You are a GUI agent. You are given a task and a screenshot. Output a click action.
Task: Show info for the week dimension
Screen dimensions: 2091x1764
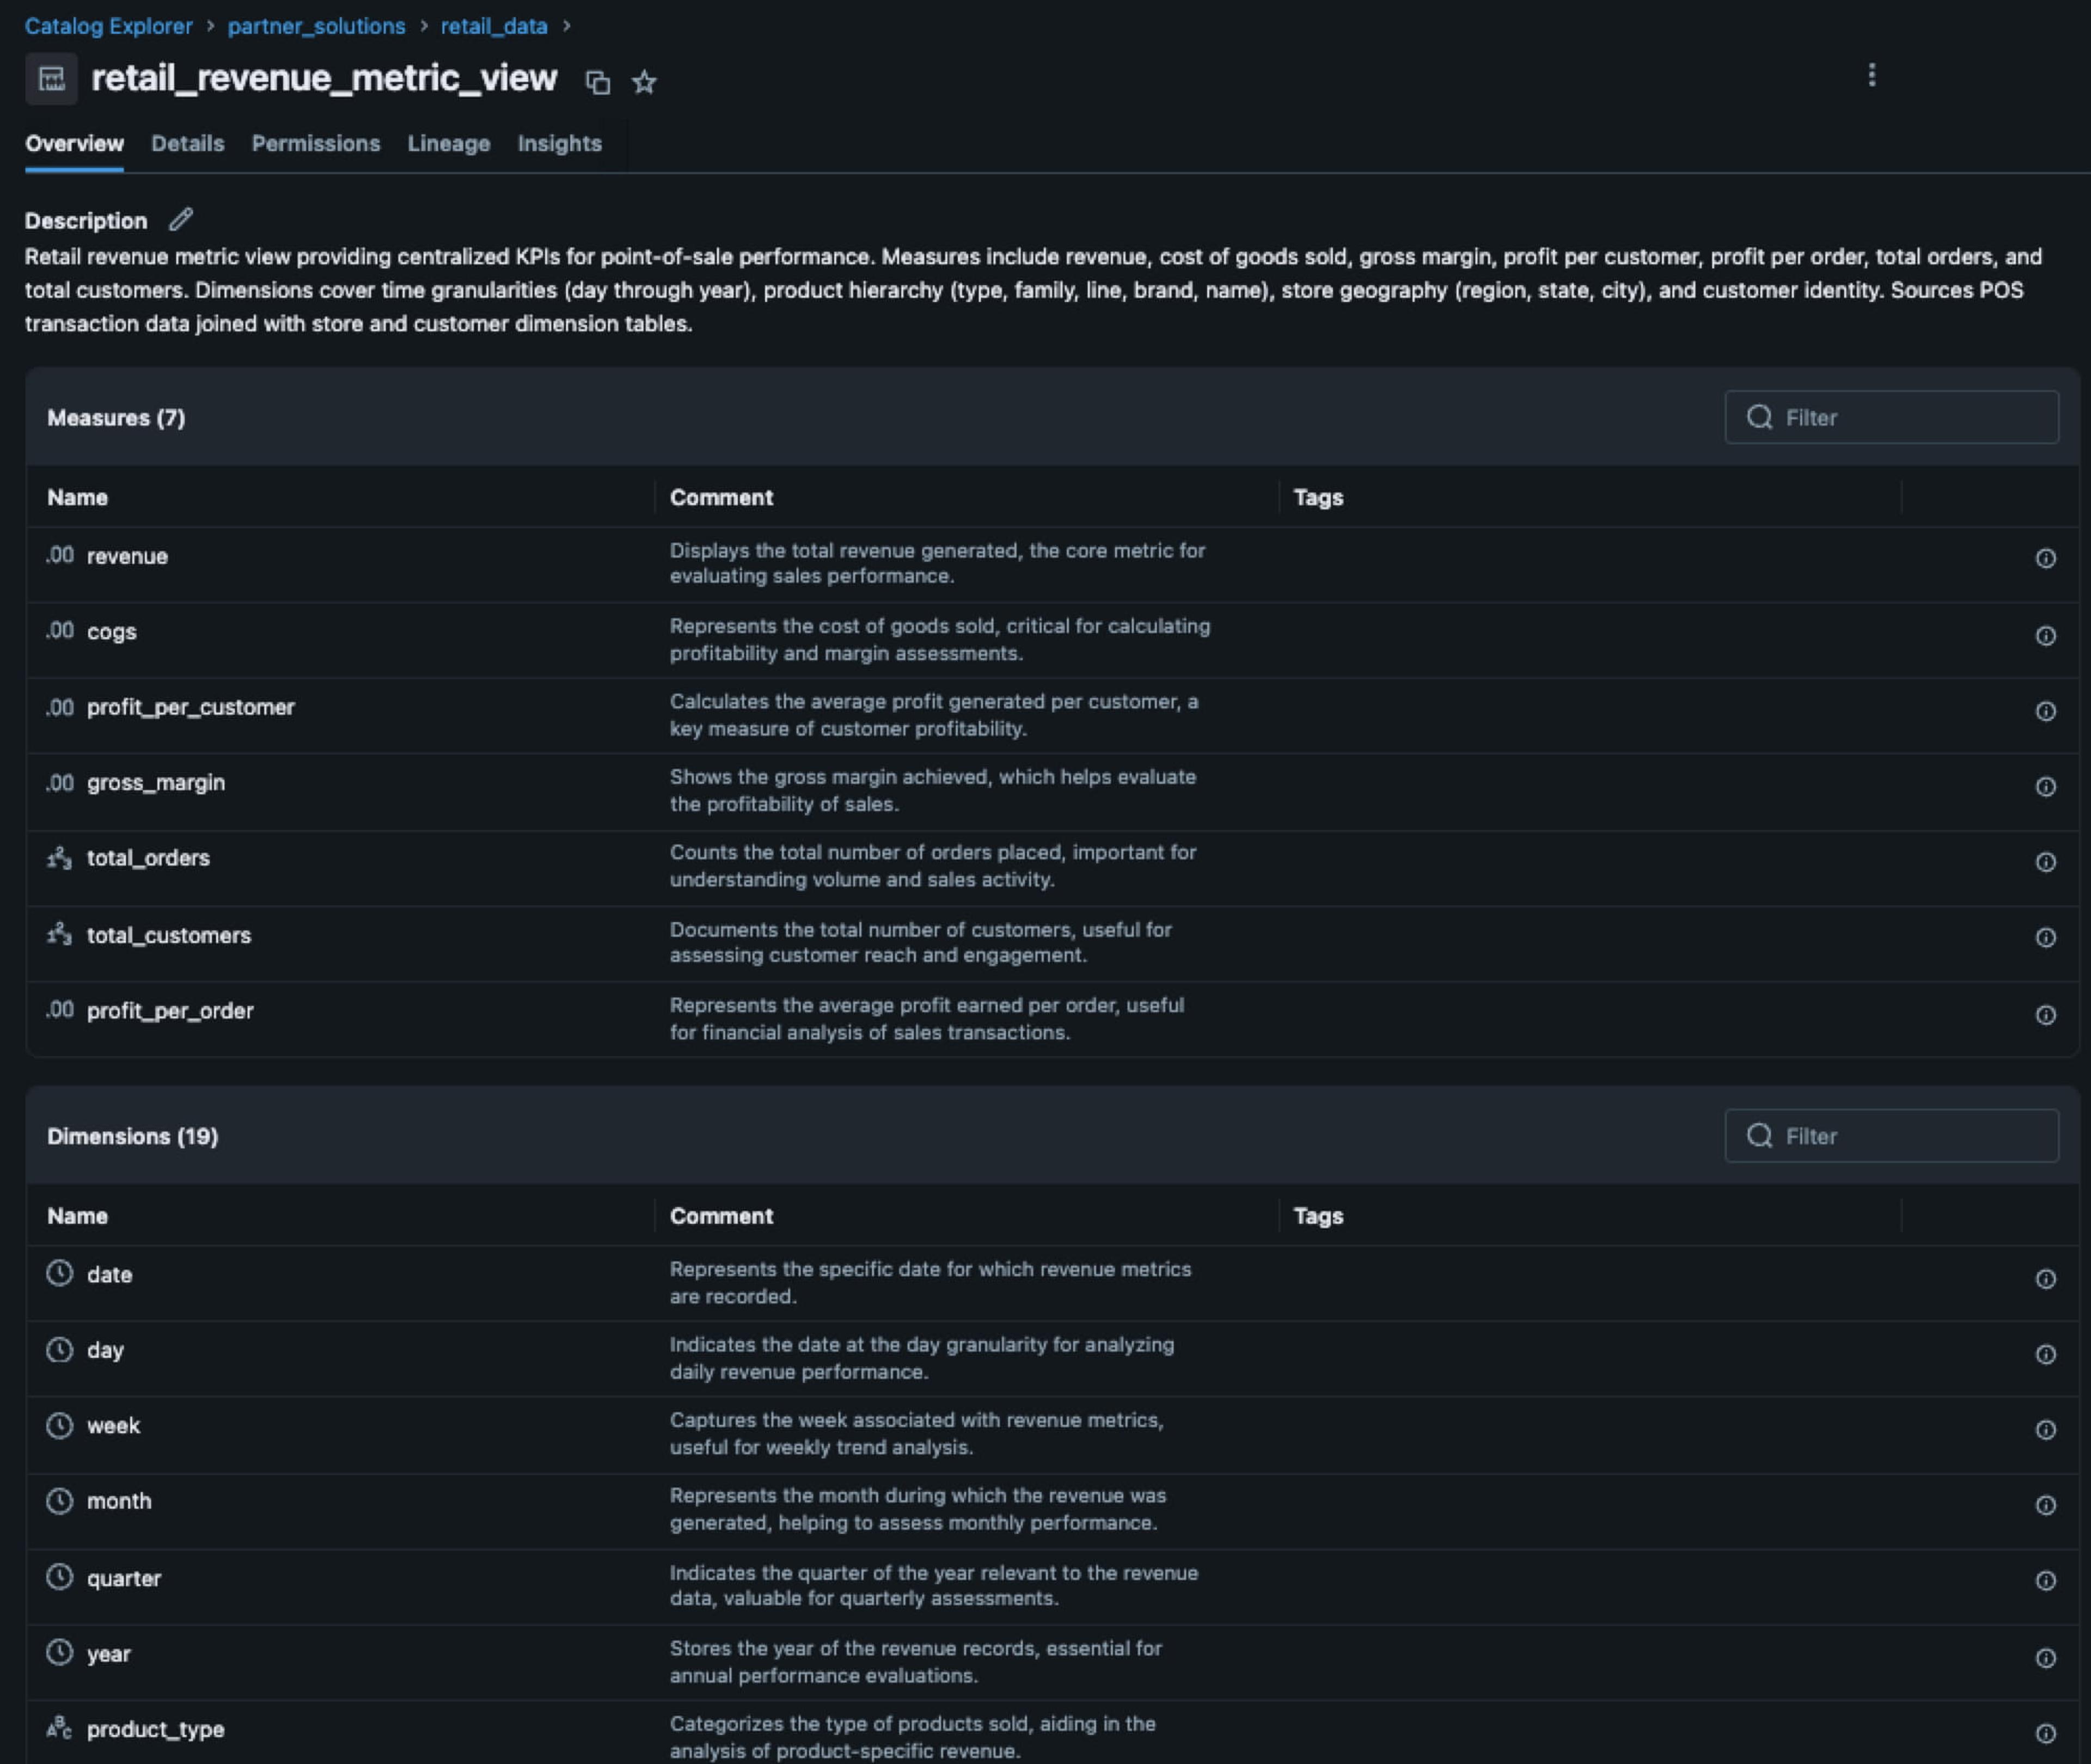click(x=2045, y=1430)
